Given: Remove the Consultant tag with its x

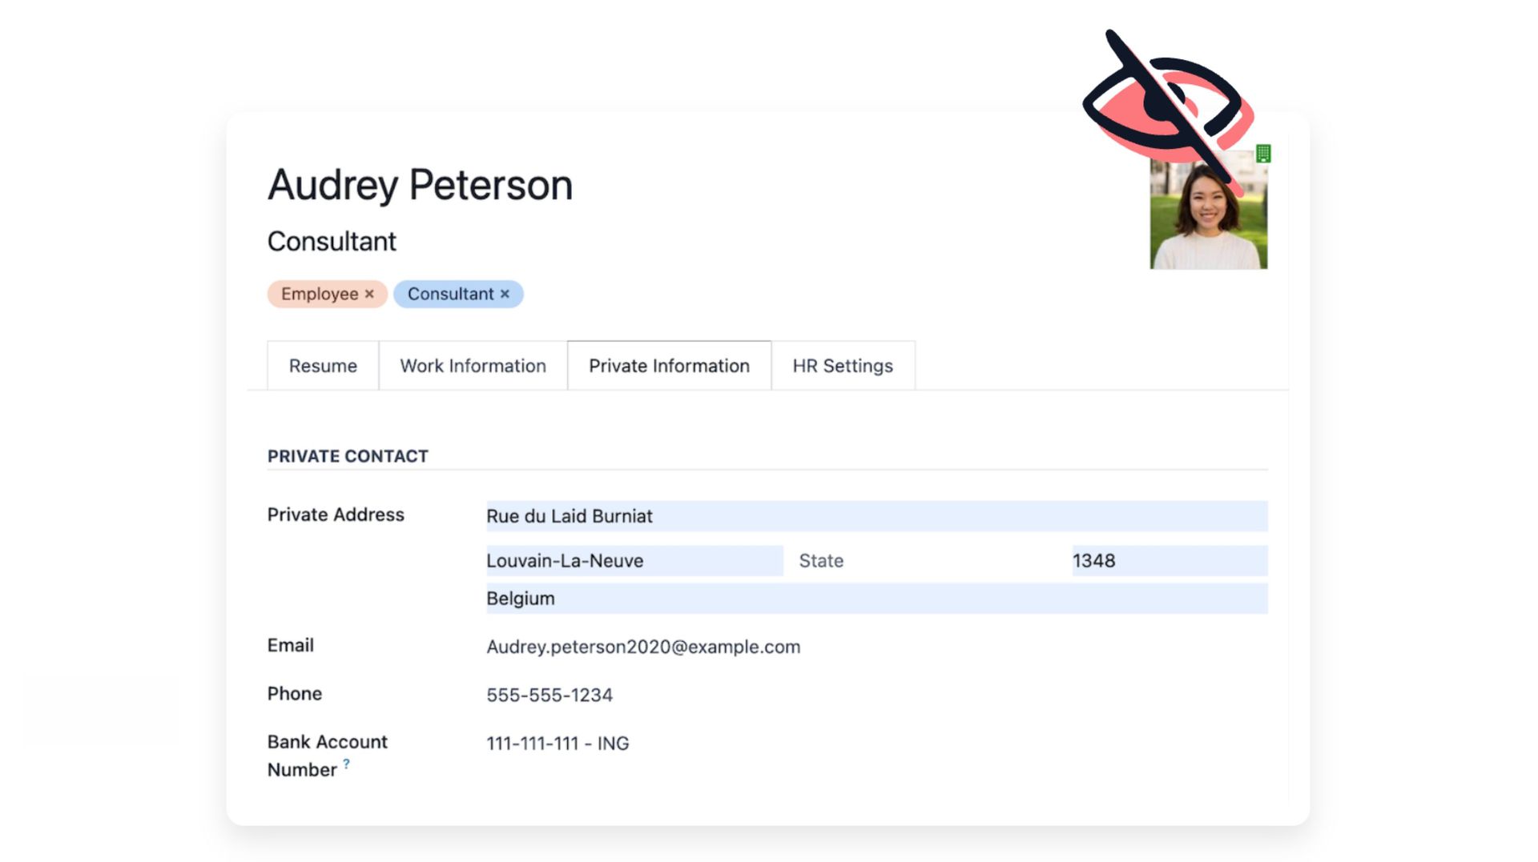Looking at the screenshot, I should (505, 294).
